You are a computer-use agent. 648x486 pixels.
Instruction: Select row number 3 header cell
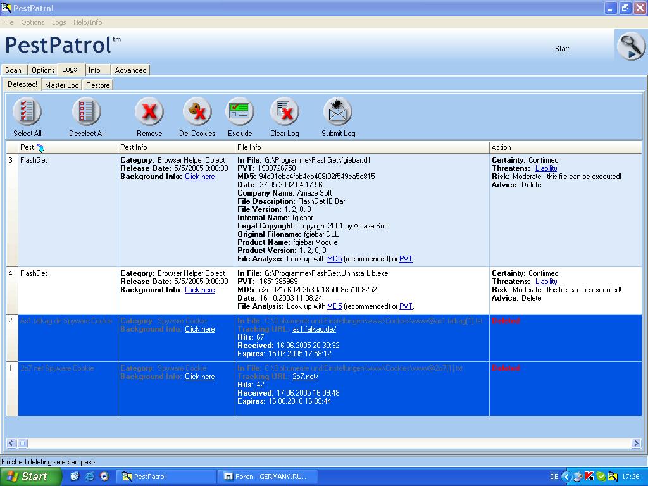(x=12, y=210)
